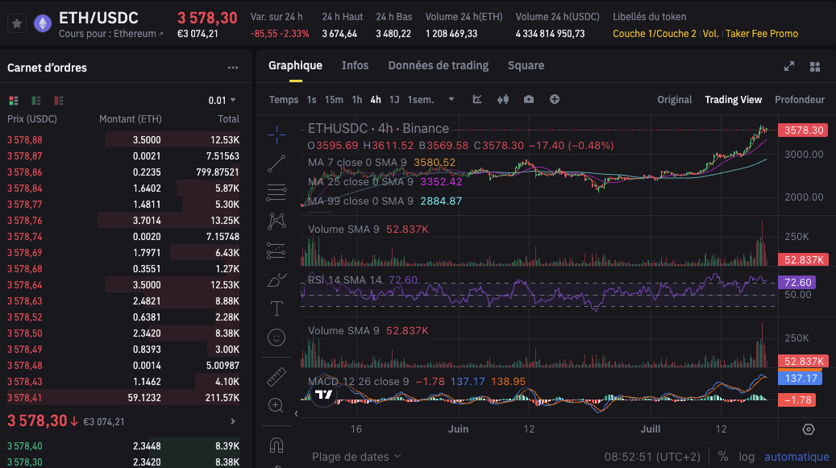Switch to Profondeur depth chart

pos(799,100)
